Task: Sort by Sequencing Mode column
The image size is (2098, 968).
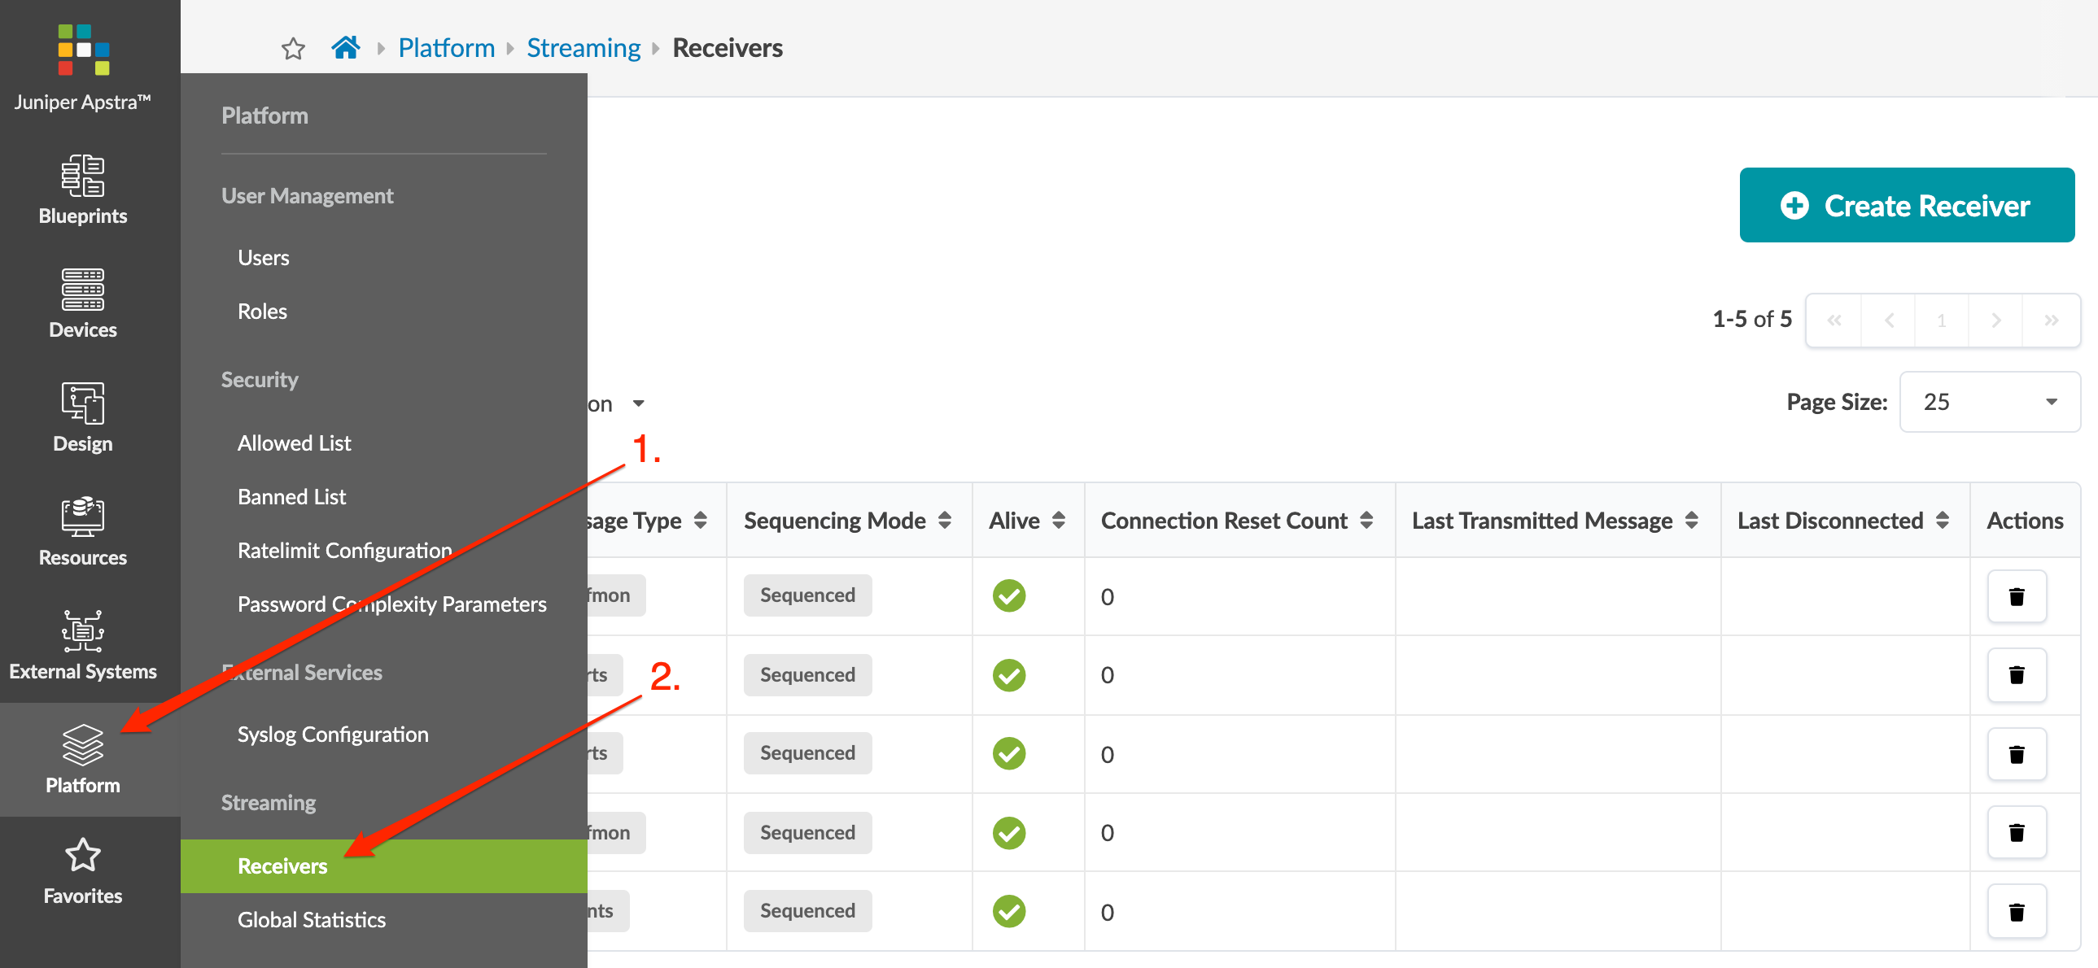Action: (944, 521)
